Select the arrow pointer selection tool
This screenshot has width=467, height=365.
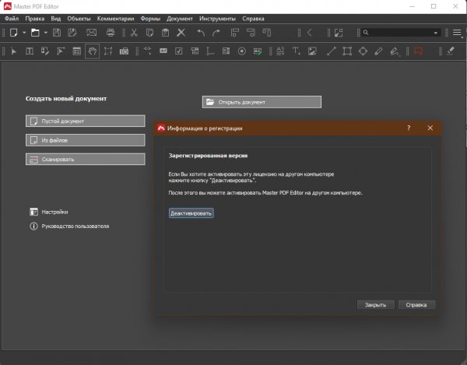[x=14, y=51]
